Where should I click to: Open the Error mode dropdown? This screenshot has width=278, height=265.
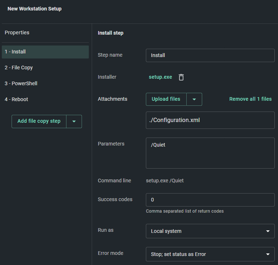[210, 254]
